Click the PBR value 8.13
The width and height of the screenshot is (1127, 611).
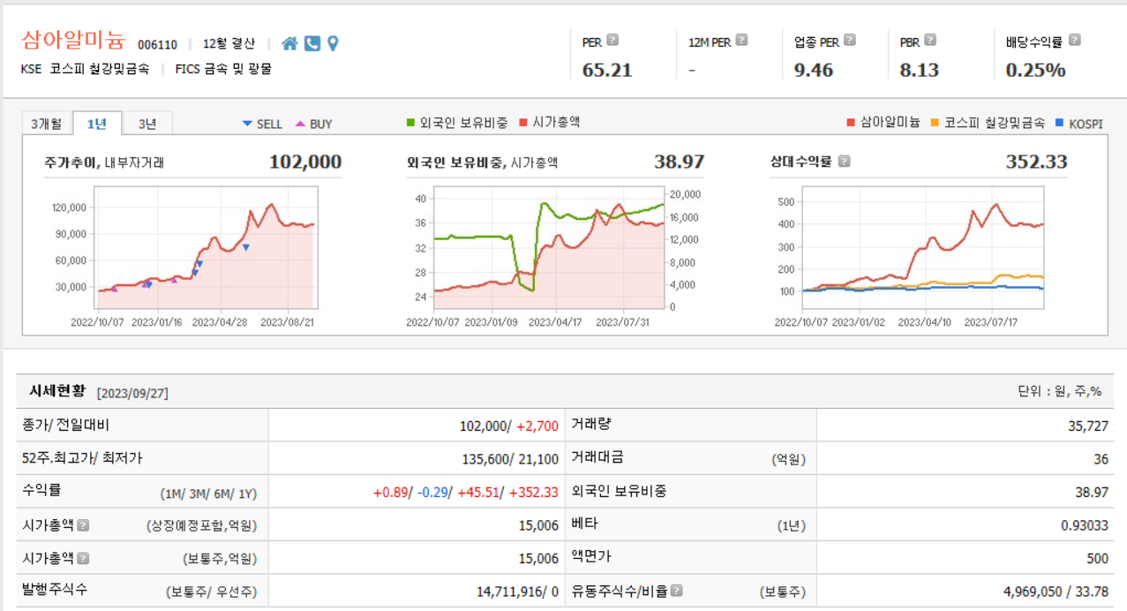919,70
